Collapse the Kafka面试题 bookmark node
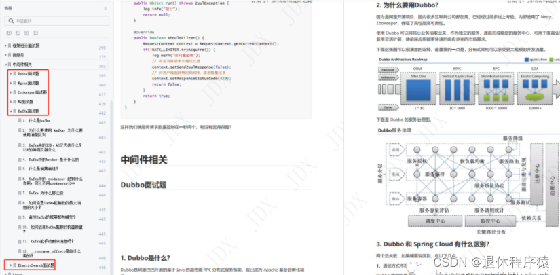Image resolution: width=560 pixels, height=275 pixels. 11,111
